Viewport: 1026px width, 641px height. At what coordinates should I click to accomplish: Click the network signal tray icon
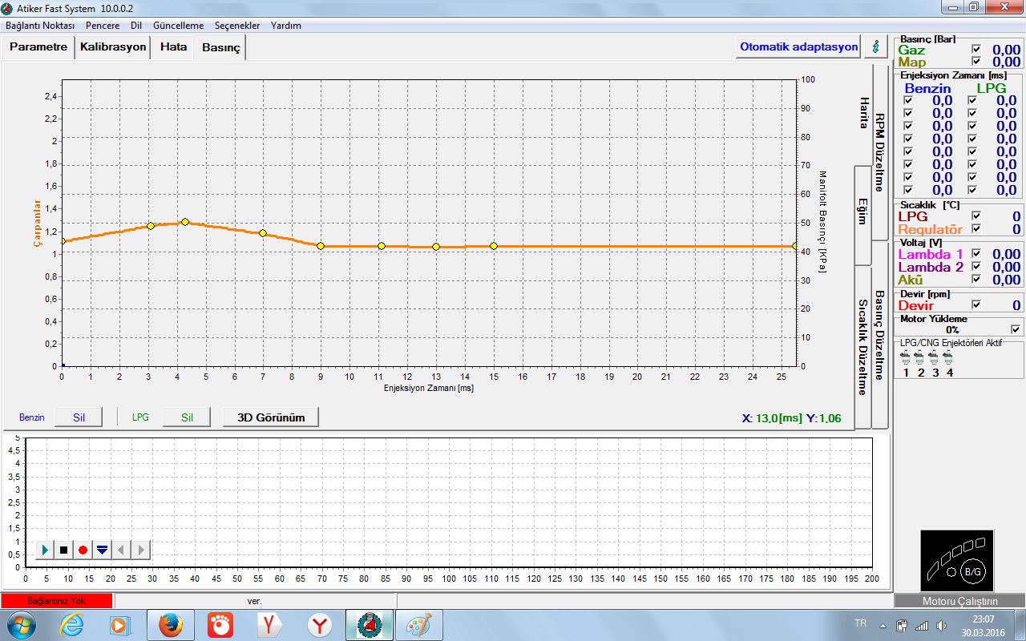point(922,625)
